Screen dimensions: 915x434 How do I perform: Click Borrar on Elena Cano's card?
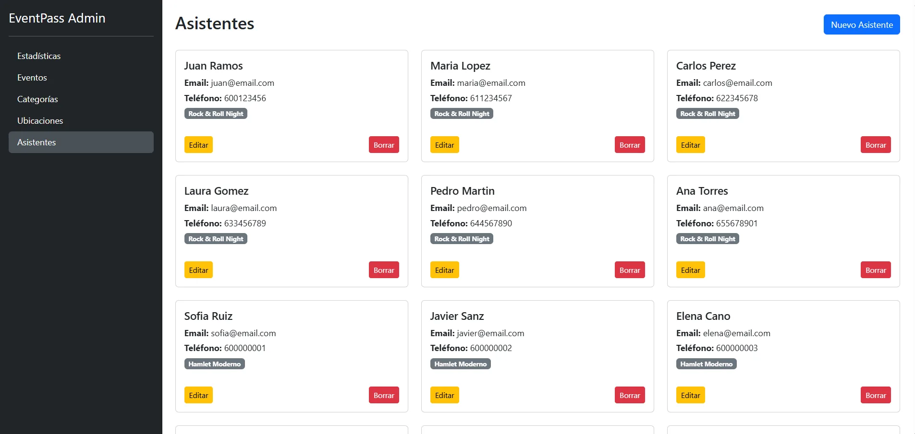tap(876, 395)
